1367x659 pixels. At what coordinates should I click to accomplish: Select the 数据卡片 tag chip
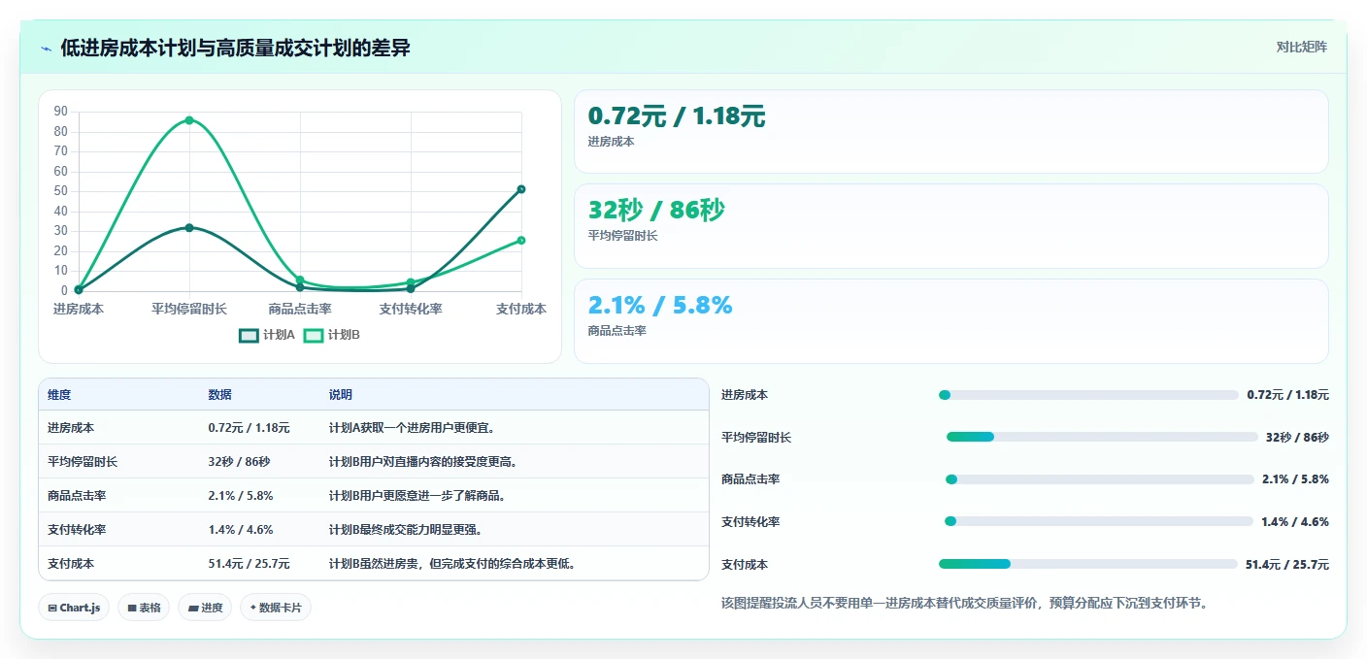(x=276, y=608)
